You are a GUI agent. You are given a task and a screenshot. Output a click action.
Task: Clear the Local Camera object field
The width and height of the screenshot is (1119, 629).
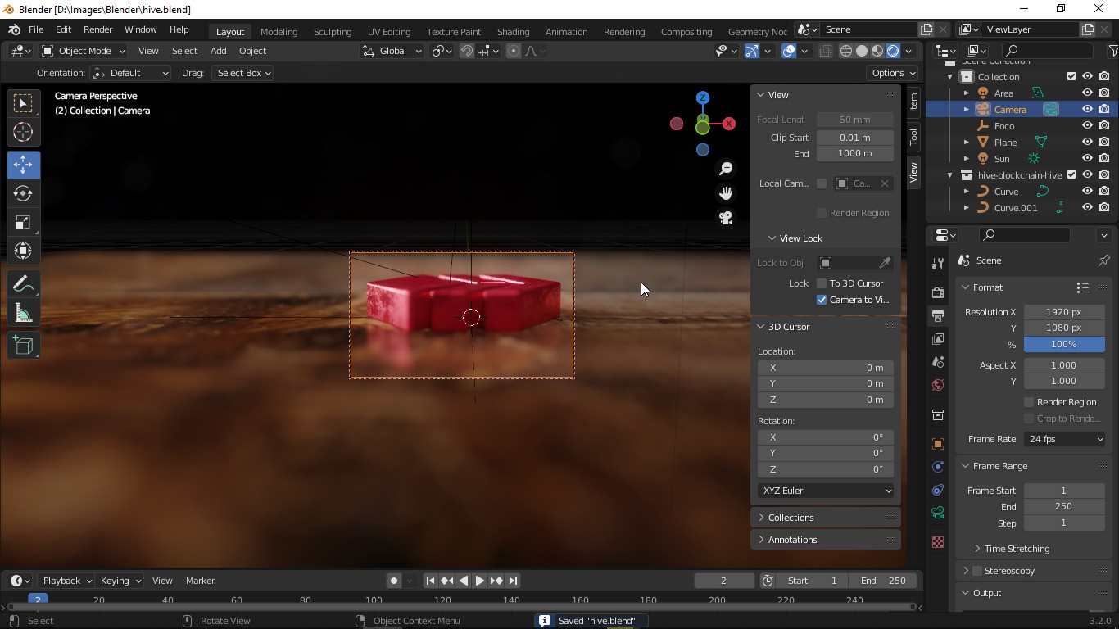coord(885,183)
